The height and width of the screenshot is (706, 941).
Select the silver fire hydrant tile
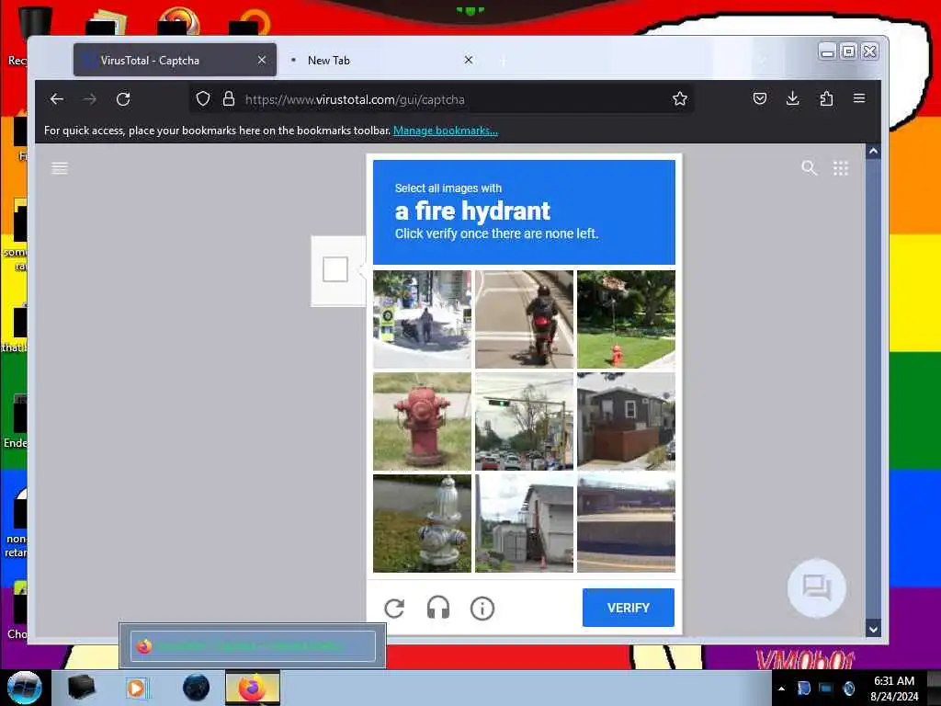pos(422,523)
